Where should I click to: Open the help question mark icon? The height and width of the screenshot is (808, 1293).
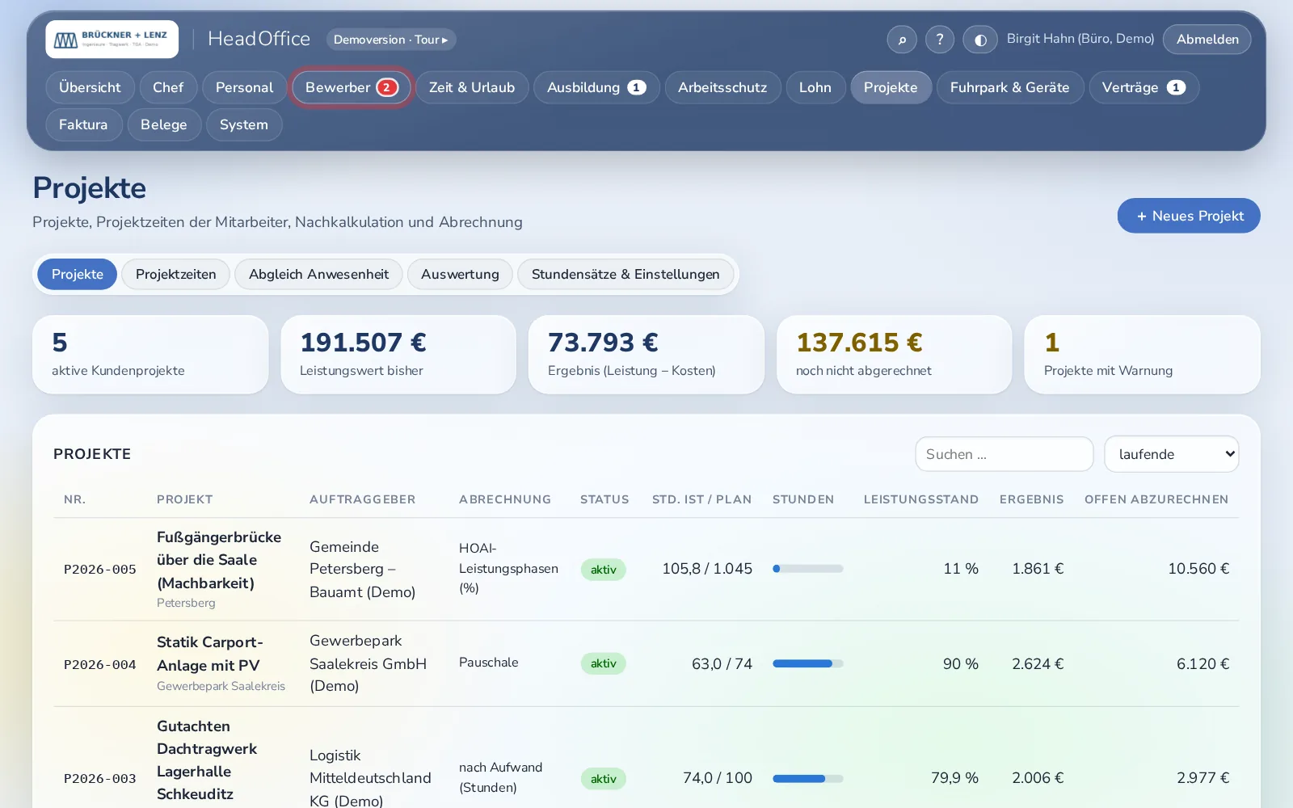[x=940, y=40]
